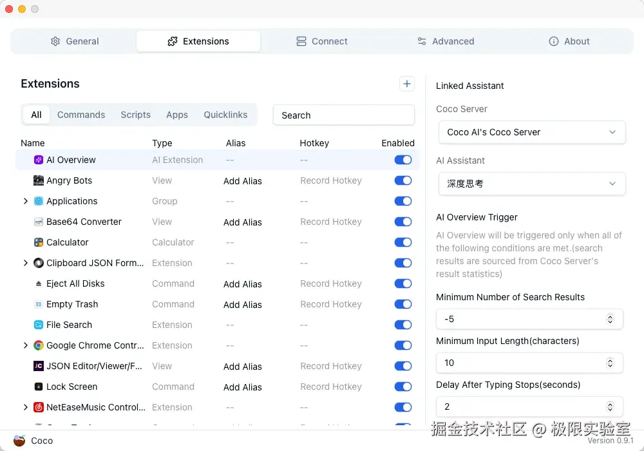Viewport: 644px width, 451px height.
Task: Open the AI Assistant dropdown
Action: click(x=531, y=184)
